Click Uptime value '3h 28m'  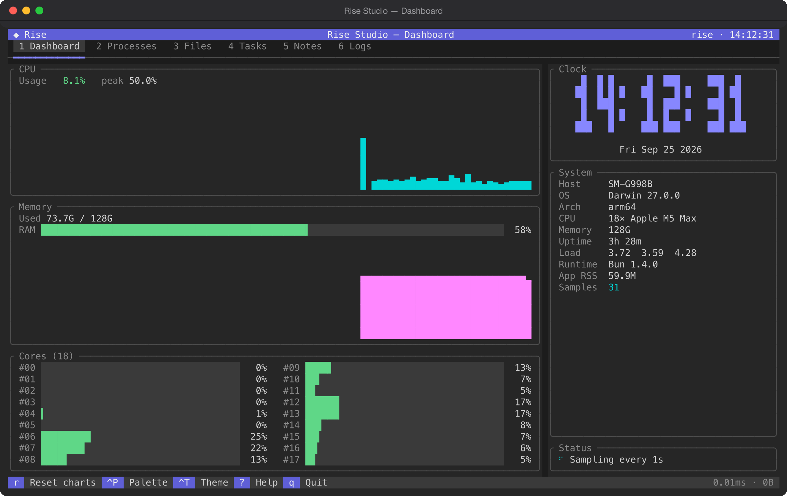(x=625, y=241)
